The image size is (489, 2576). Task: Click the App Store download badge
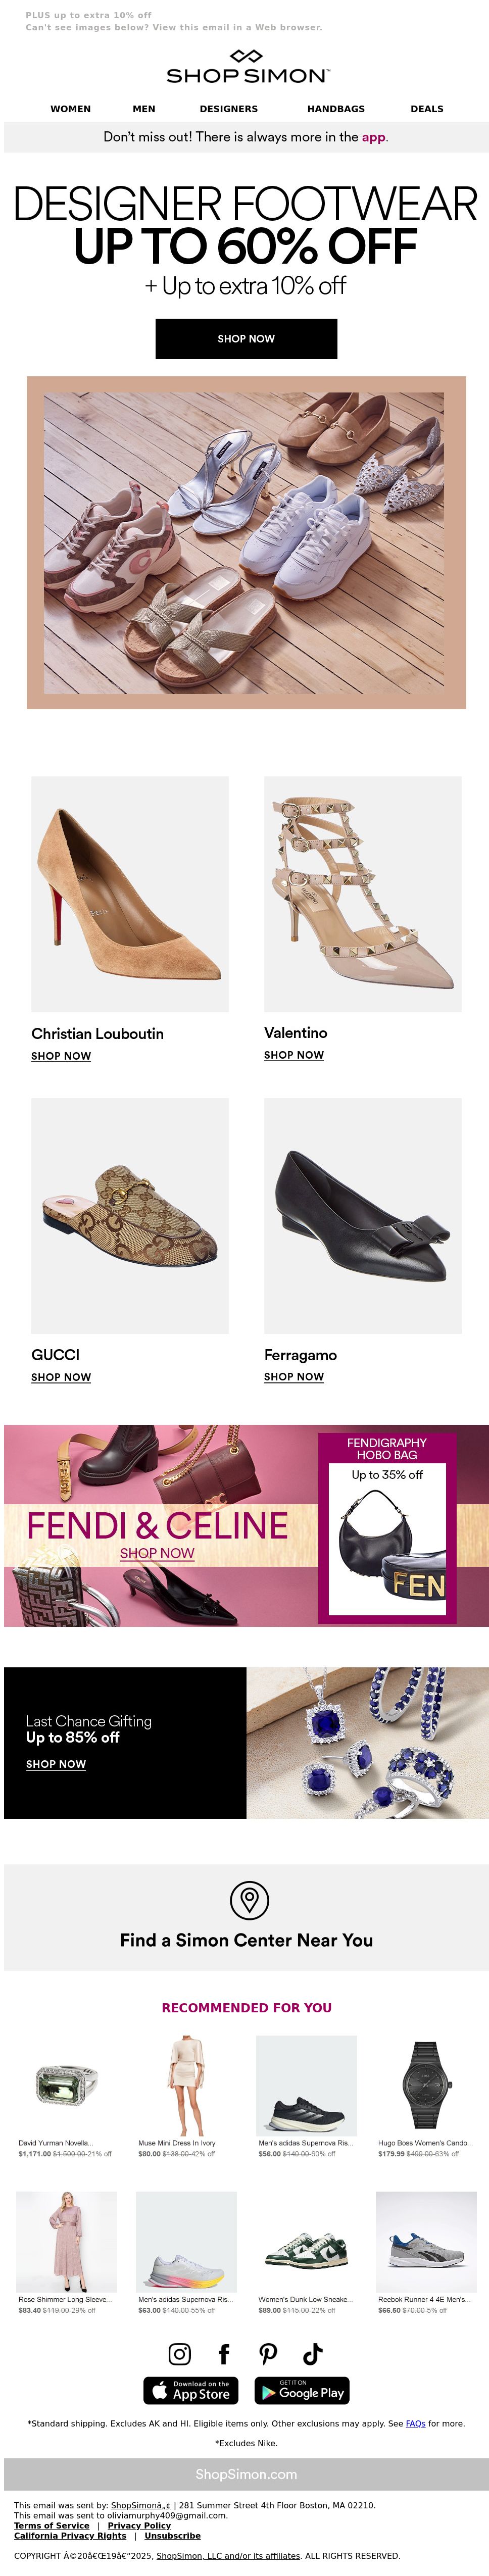191,2390
